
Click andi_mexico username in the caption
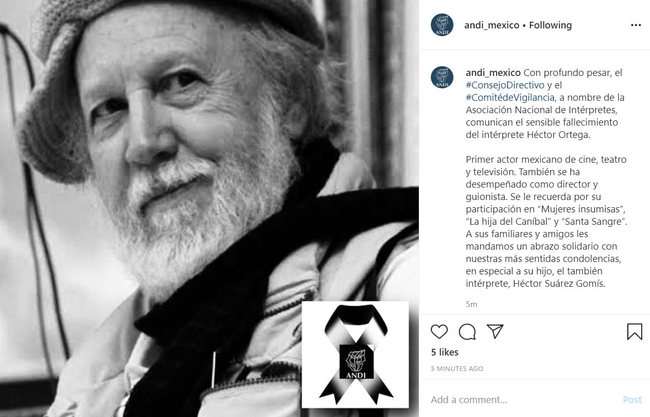click(493, 73)
